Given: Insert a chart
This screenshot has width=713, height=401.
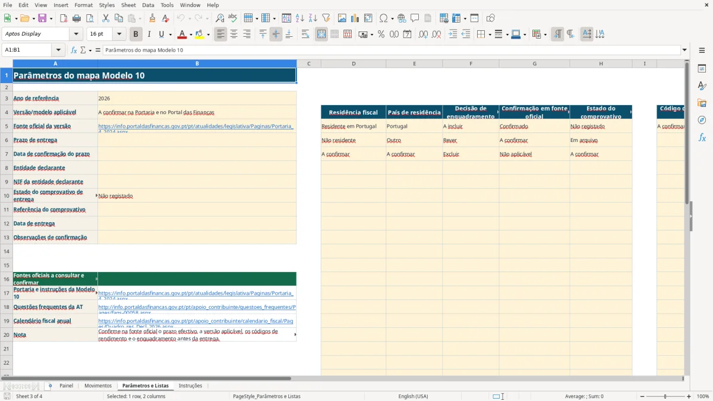Looking at the screenshot, I should point(355,18).
